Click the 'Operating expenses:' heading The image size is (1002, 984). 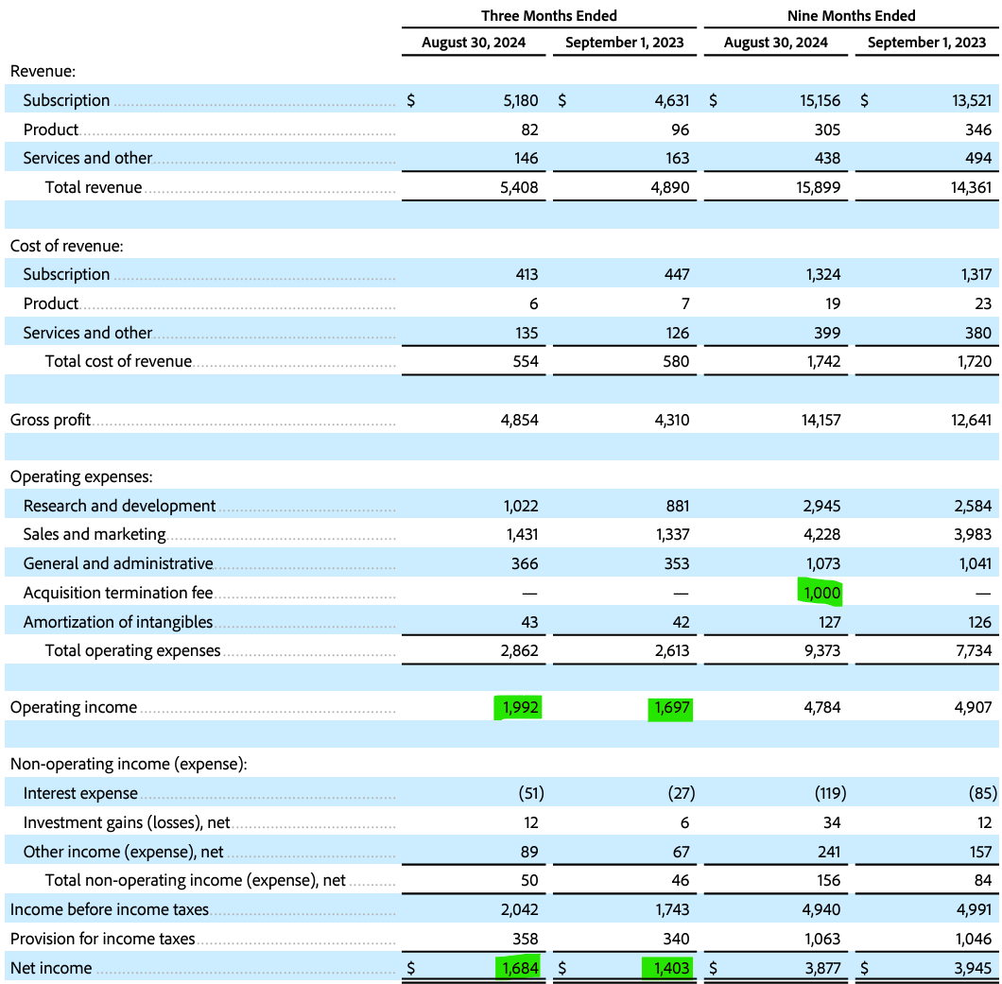pos(81,476)
